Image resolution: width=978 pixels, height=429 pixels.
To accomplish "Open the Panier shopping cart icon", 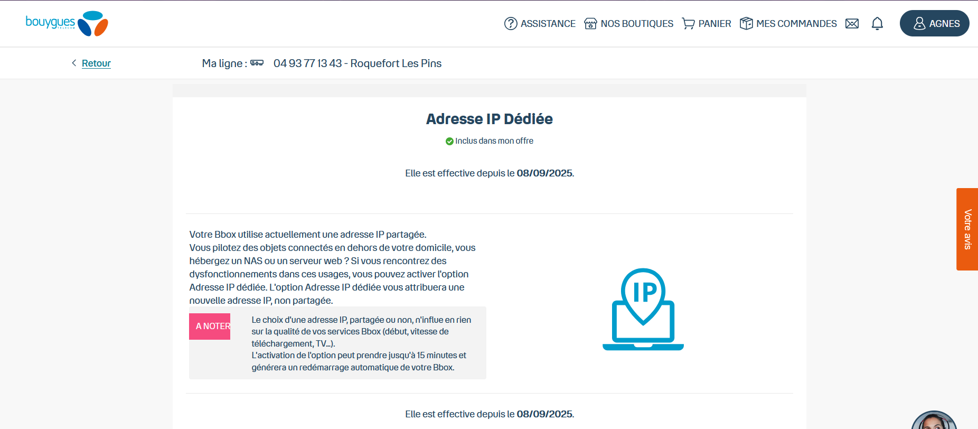I will click(x=688, y=24).
